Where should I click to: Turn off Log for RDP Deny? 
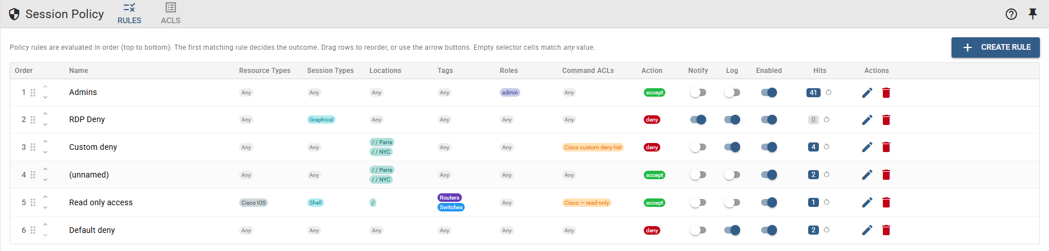tap(732, 120)
